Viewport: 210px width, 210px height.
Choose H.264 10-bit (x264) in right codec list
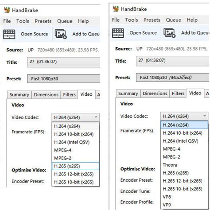184,133
